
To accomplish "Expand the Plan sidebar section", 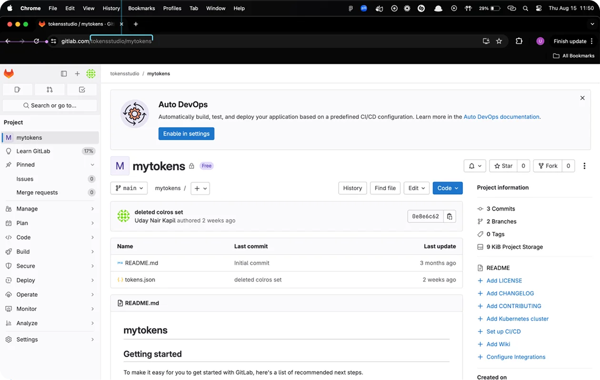I will coord(50,223).
